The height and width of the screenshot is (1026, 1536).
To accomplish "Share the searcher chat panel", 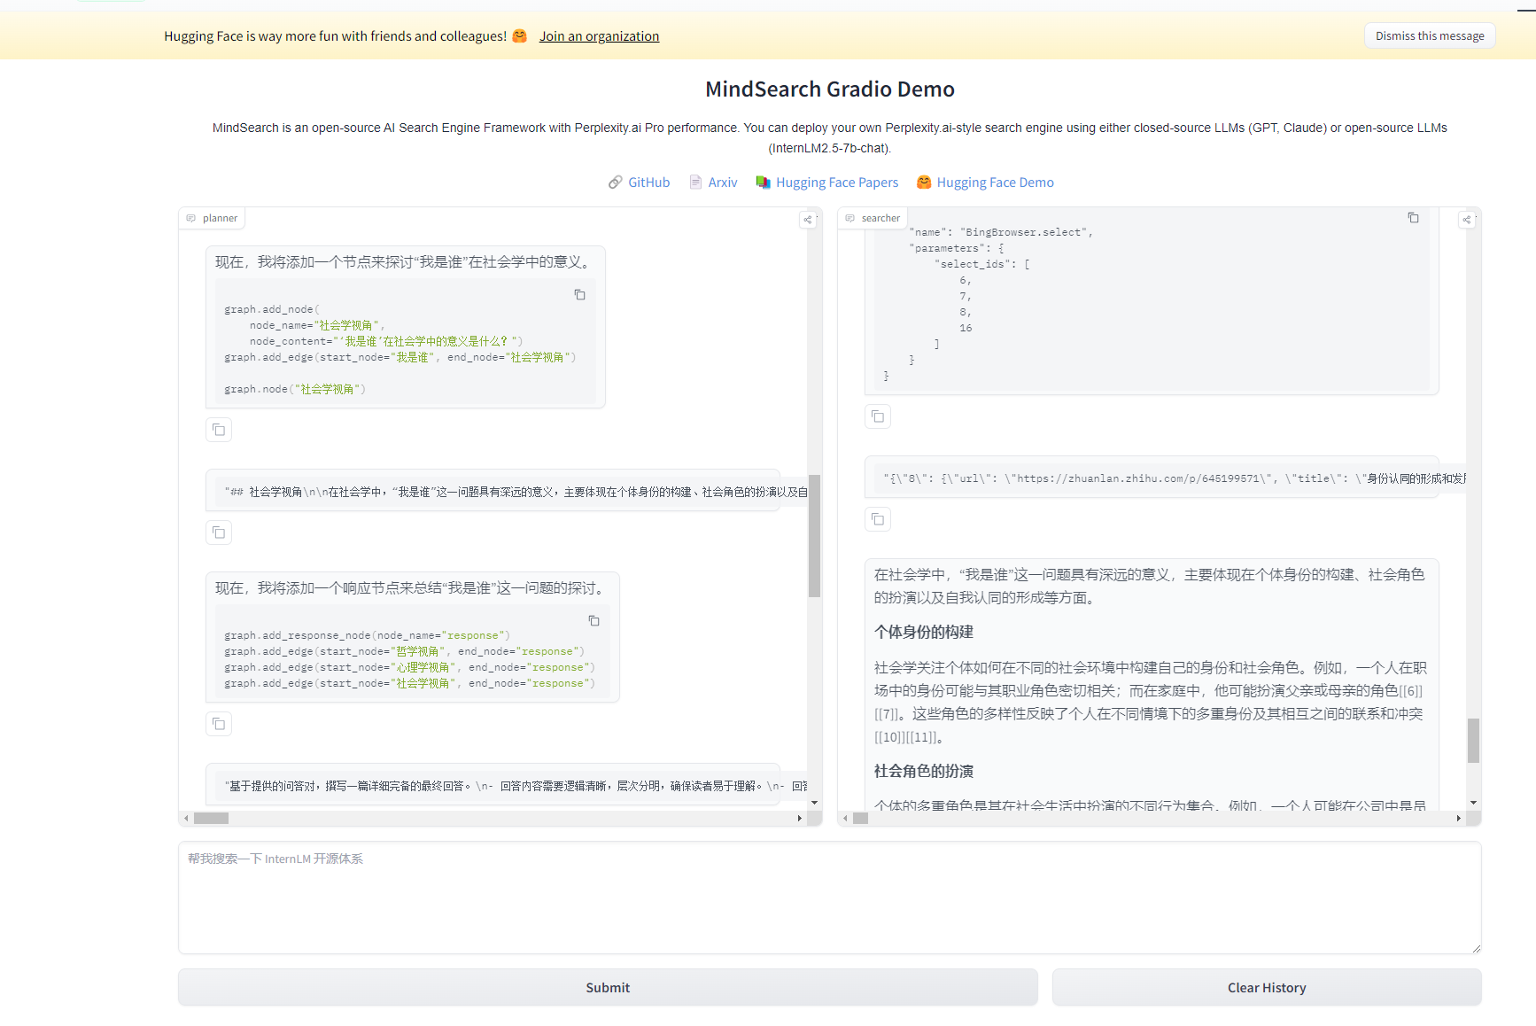I will (x=1467, y=220).
